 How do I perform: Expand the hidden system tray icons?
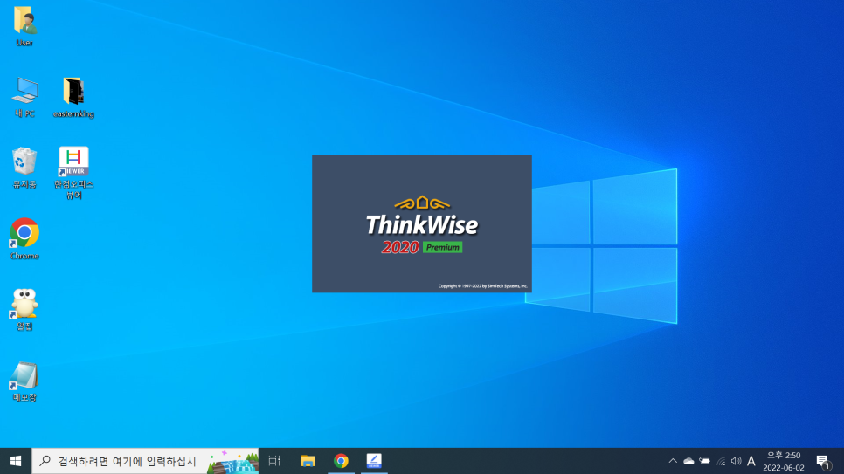pyautogui.click(x=673, y=461)
